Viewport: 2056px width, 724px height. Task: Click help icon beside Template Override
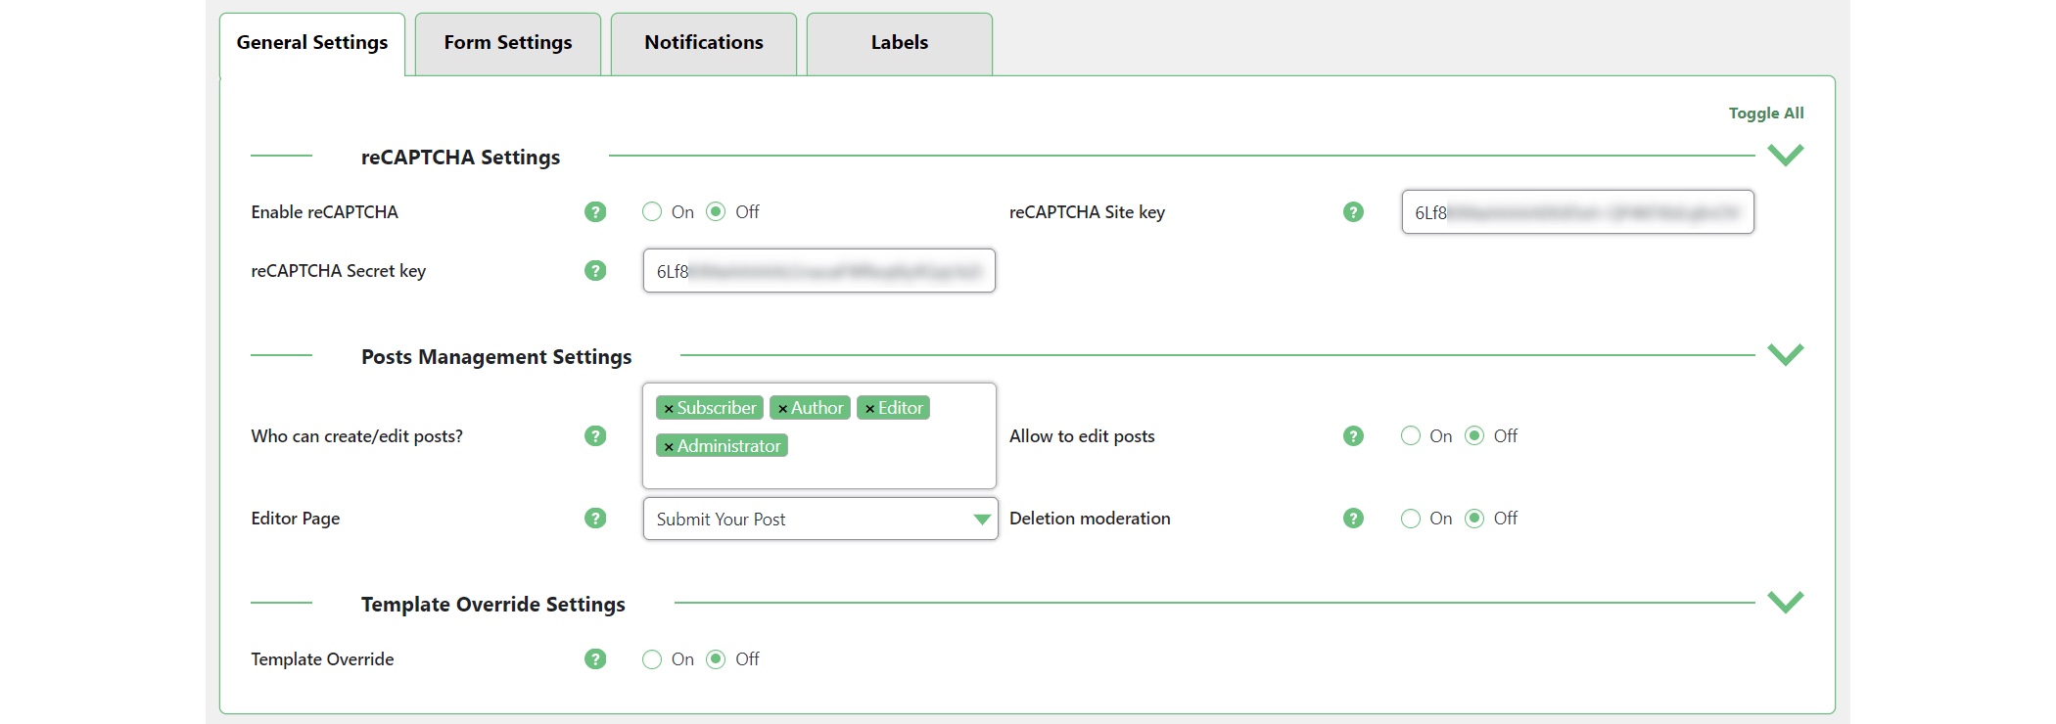(x=595, y=659)
